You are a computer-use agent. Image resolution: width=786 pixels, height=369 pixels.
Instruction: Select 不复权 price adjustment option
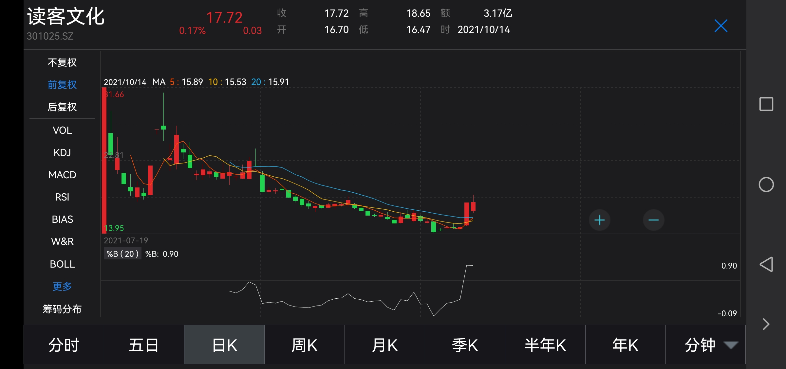[62, 62]
